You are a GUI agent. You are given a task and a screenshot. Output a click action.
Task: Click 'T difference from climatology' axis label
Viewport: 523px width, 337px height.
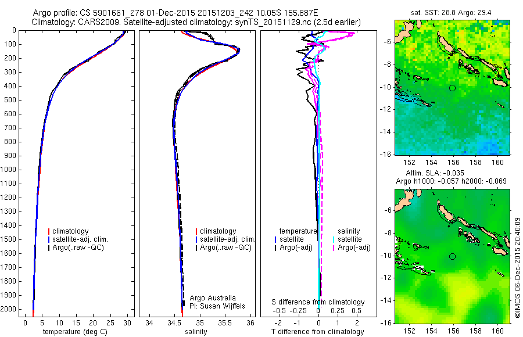click(x=317, y=332)
